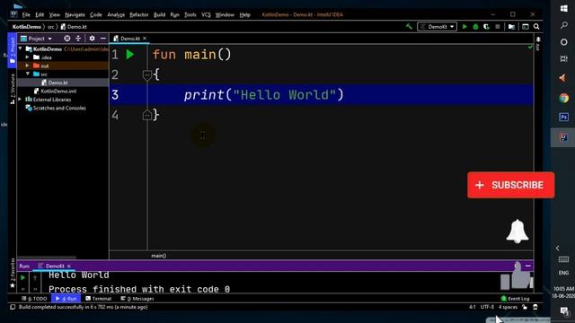The width and height of the screenshot is (575, 323).
Task: Expand the .idea folder
Action: pos(28,57)
